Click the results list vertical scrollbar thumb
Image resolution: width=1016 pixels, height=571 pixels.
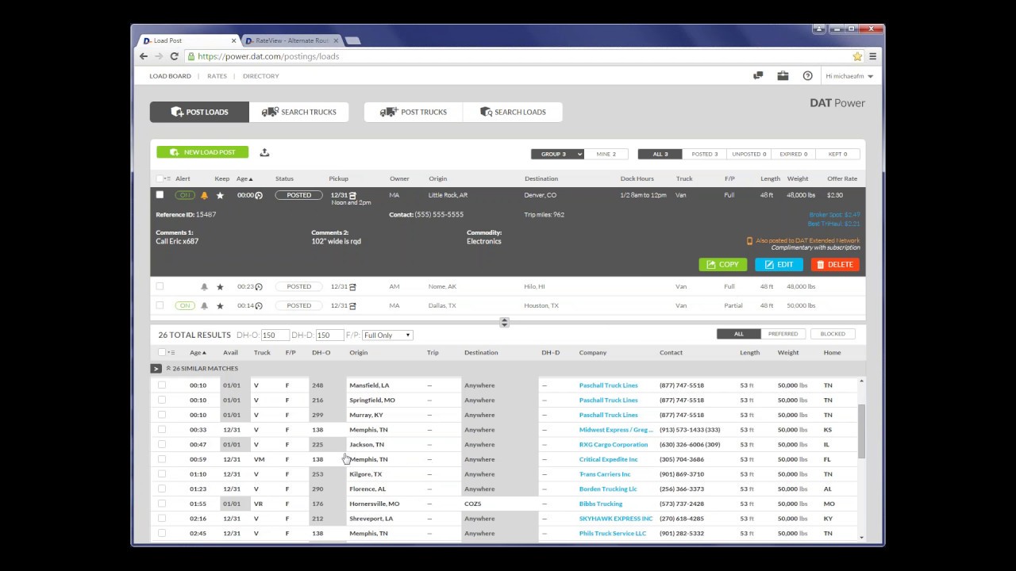click(861, 431)
